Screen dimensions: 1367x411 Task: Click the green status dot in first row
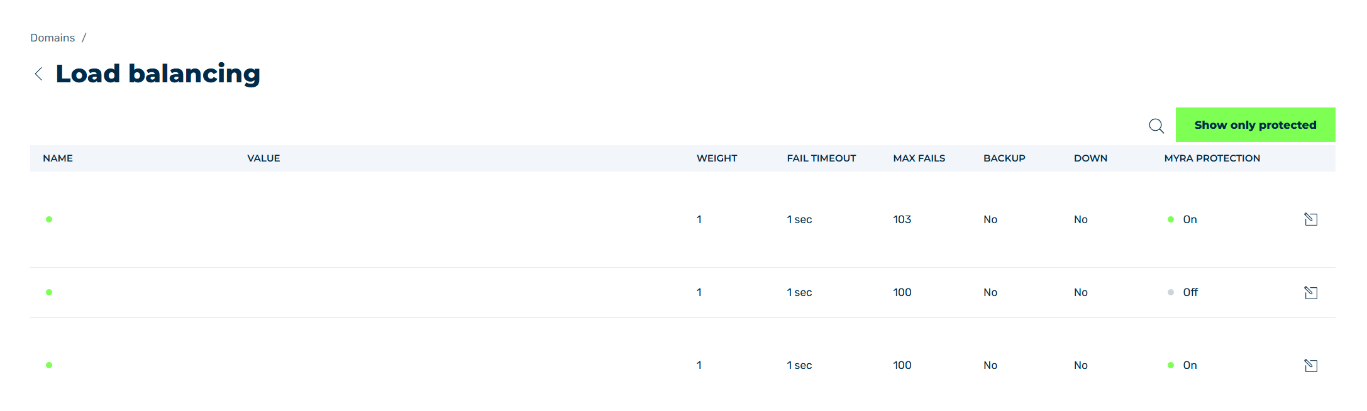click(x=49, y=219)
